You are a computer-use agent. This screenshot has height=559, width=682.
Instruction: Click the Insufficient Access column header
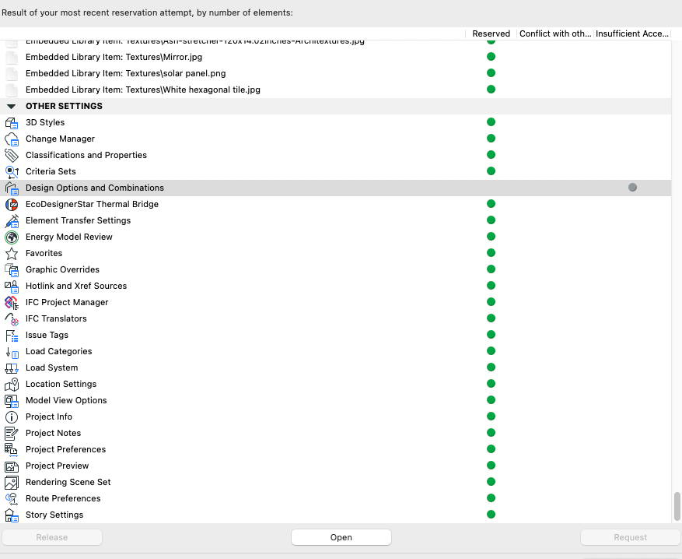click(632, 33)
